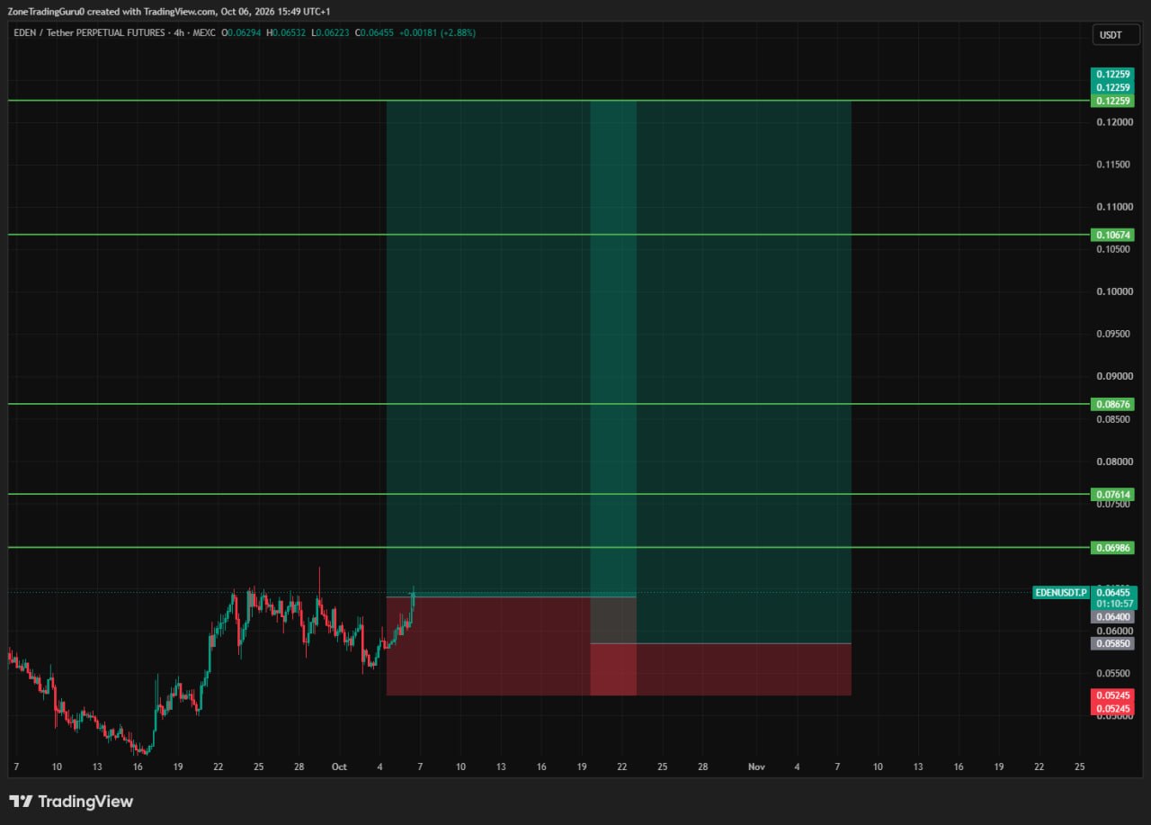This screenshot has height=825, width=1151.
Task: Click the 0.10000 price axis tick
Action: [1113, 291]
